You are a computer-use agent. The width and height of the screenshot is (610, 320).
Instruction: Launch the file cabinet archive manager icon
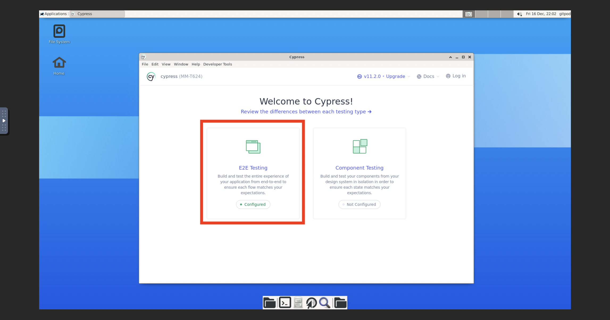pyautogui.click(x=298, y=302)
